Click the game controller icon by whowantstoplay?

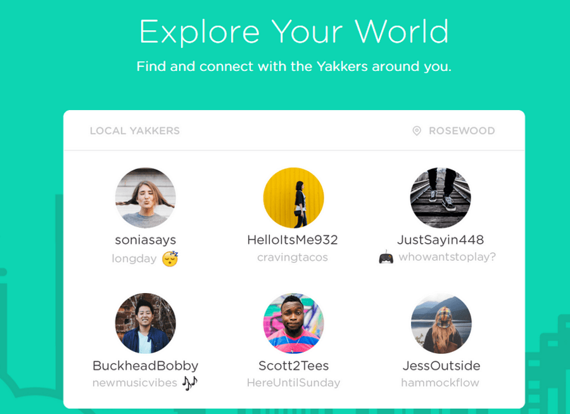tap(386, 258)
